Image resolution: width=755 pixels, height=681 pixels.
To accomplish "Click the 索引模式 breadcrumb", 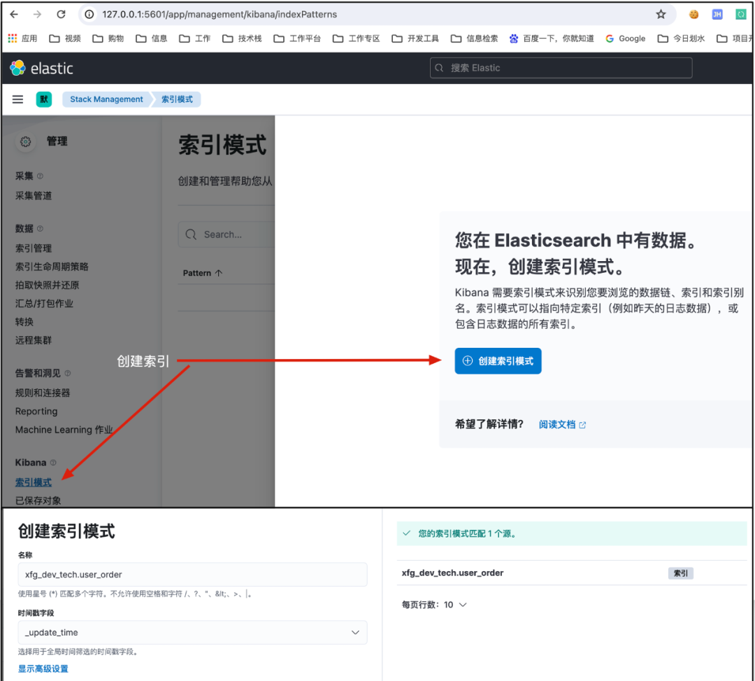I will pos(177,99).
